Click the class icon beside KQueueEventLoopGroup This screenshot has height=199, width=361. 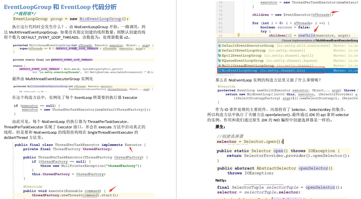(x=219, y=61)
